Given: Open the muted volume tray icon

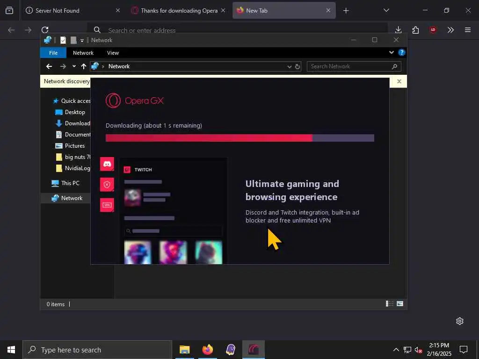Looking at the screenshot, I should pyautogui.click(x=418, y=350).
